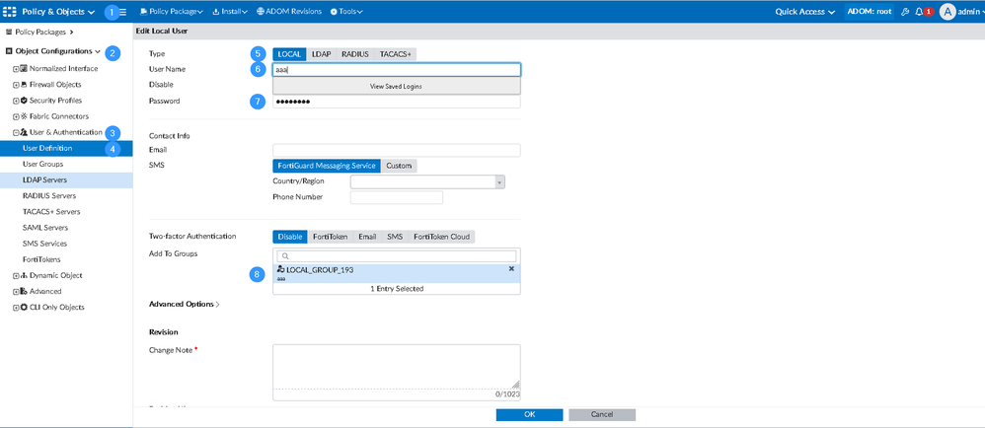This screenshot has width=985, height=428.
Task: Choose FortiToken two-factor authentication
Action: tap(331, 237)
